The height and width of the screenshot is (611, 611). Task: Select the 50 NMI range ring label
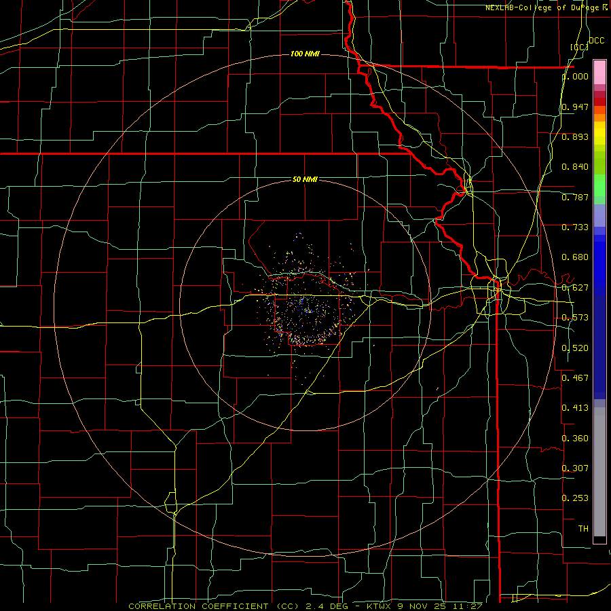click(x=305, y=179)
